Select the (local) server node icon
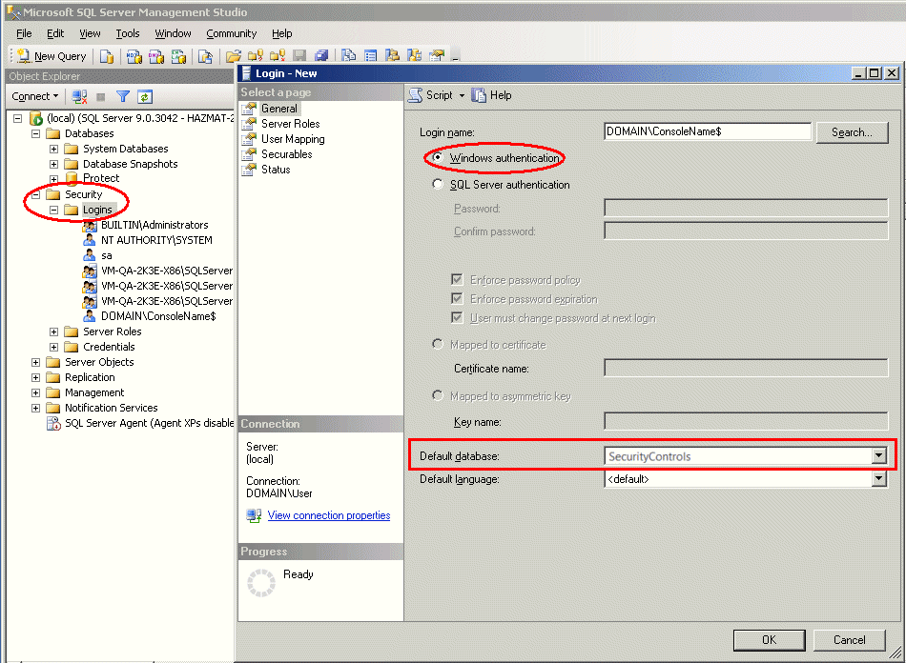906x663 pixels. click(36, 118)
